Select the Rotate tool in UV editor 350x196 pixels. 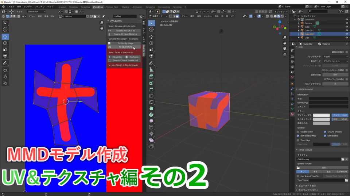5,43
